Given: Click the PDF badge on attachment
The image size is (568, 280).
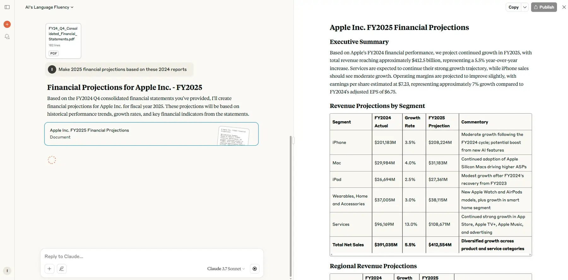Looking at the screenshot, I should 54,53.
